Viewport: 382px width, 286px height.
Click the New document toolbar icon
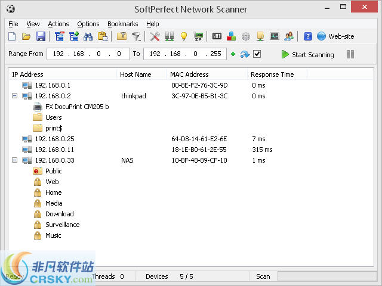click(x=12, y=36)
